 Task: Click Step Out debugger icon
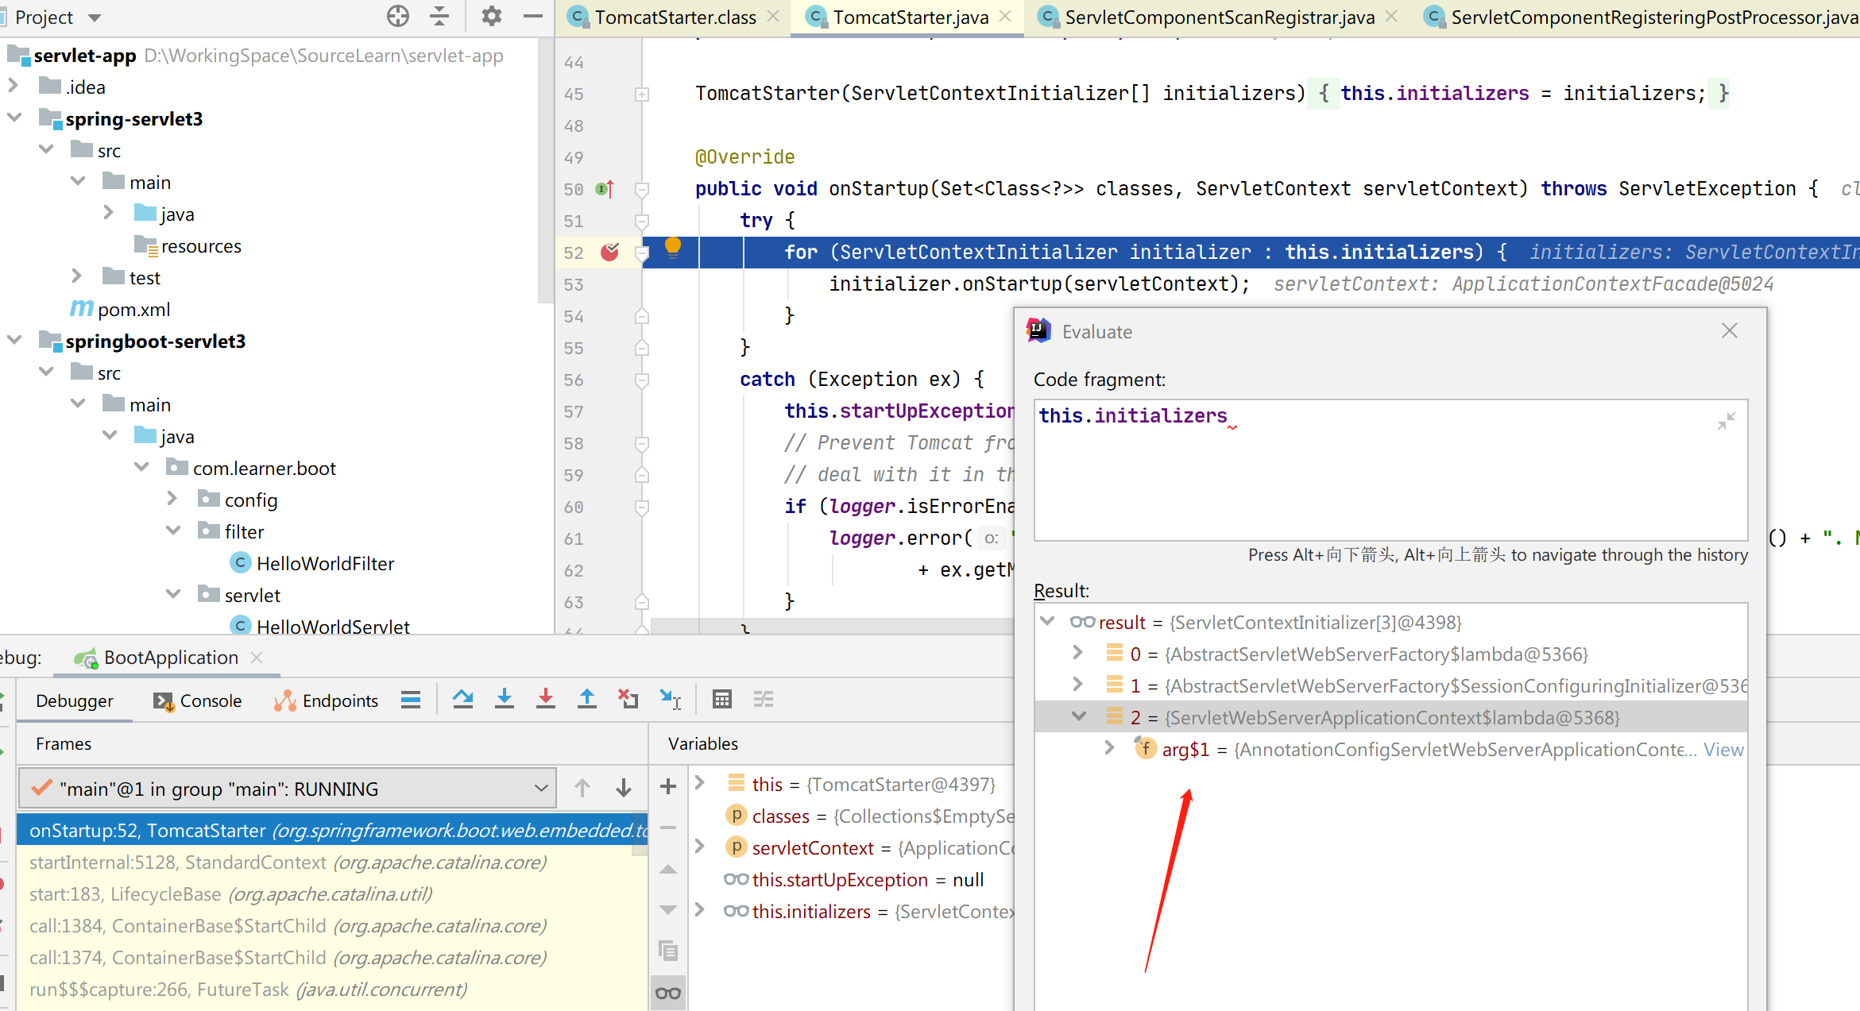coord(587,700)
